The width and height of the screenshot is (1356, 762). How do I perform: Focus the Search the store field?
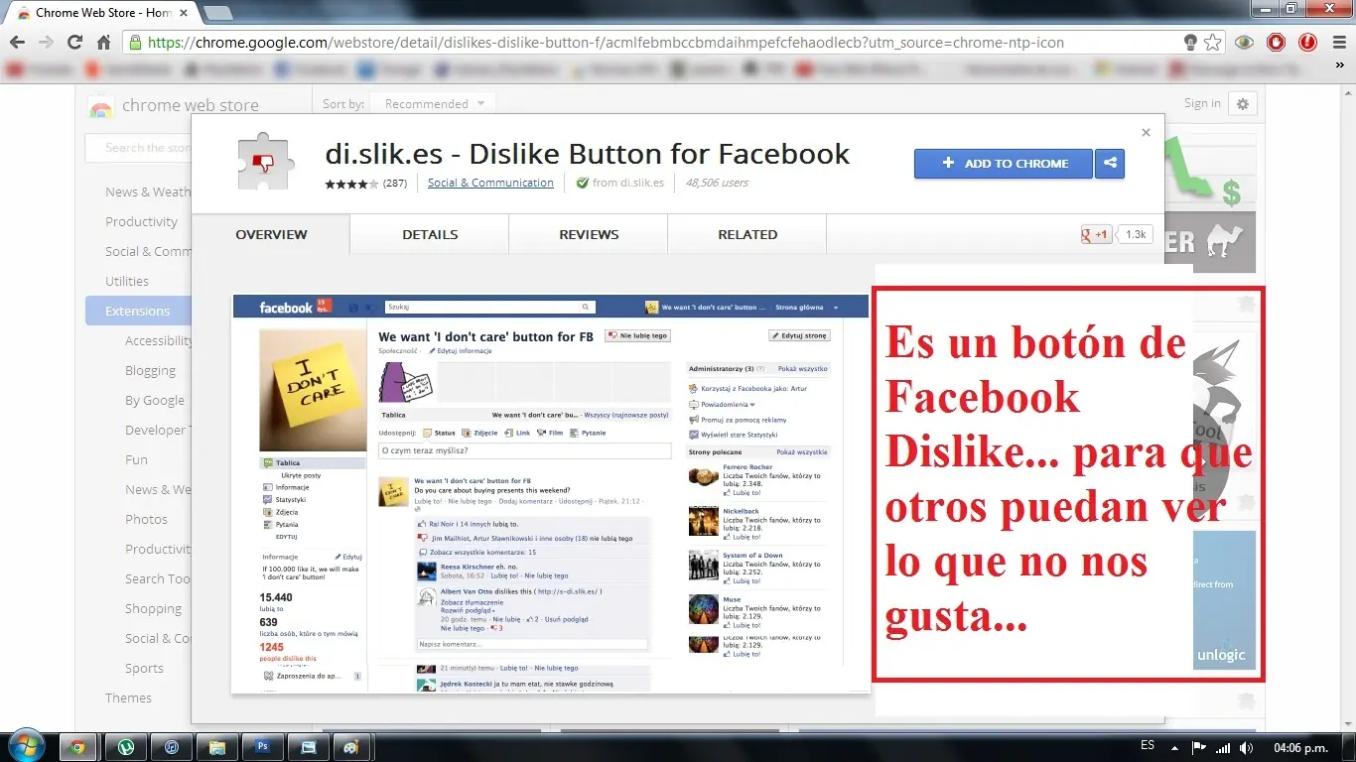pos(139,148)
